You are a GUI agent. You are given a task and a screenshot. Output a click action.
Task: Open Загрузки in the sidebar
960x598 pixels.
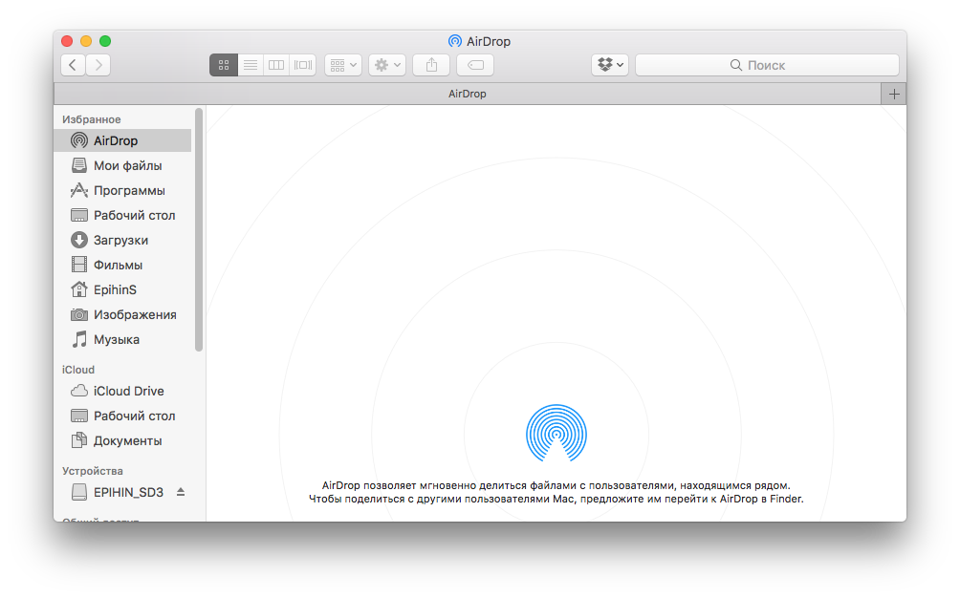coord(120,240)
